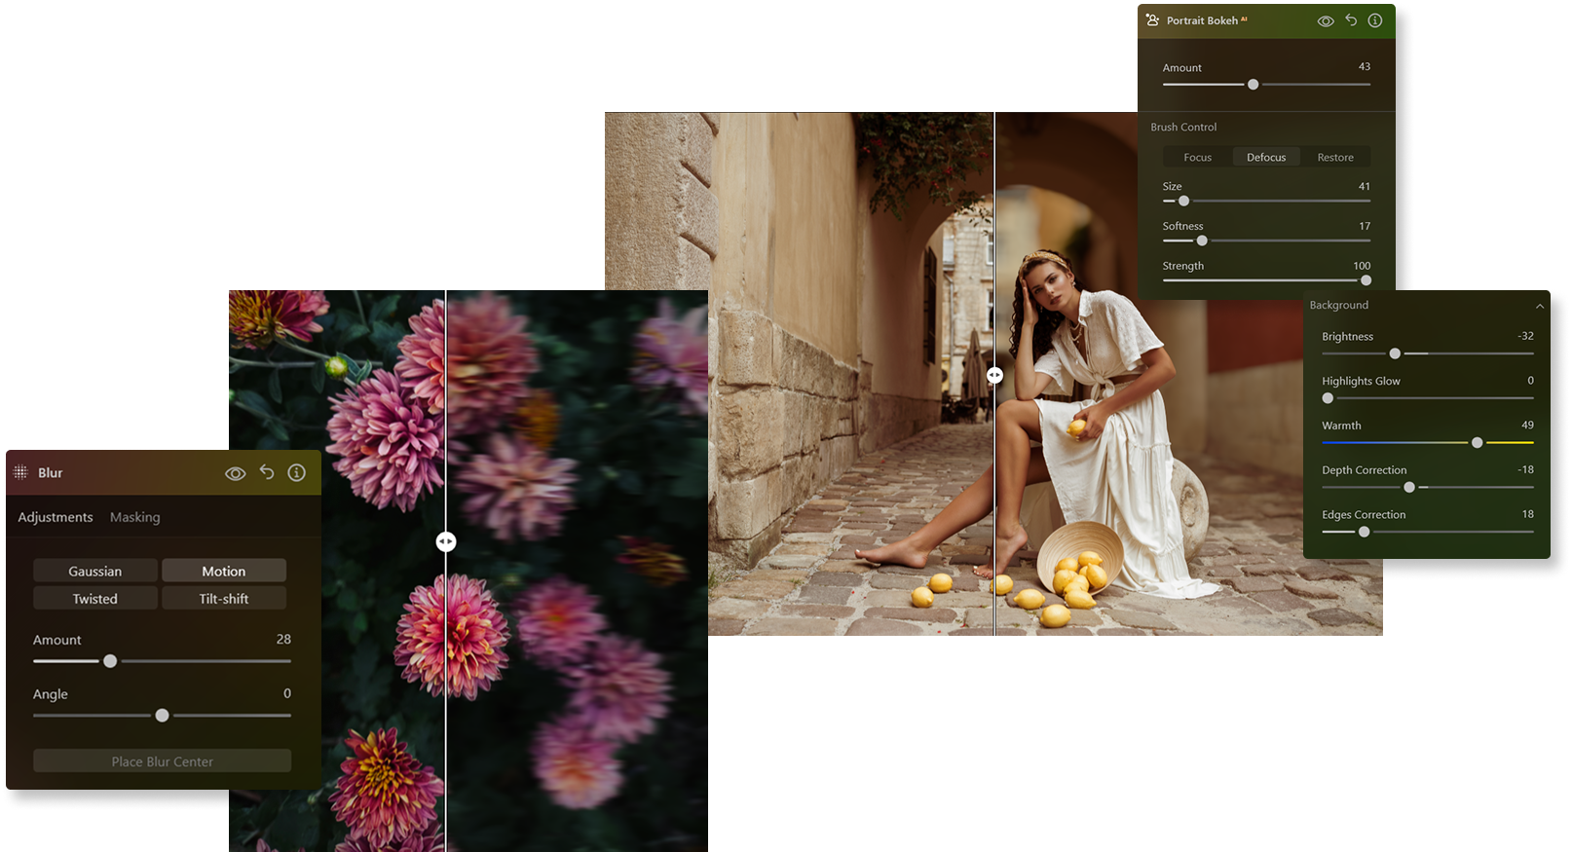Image resolution: width=1572 pixels, height=852 pixels.
Task: Reset the Blur panel with undo arrow
Action: coord(267,472)
